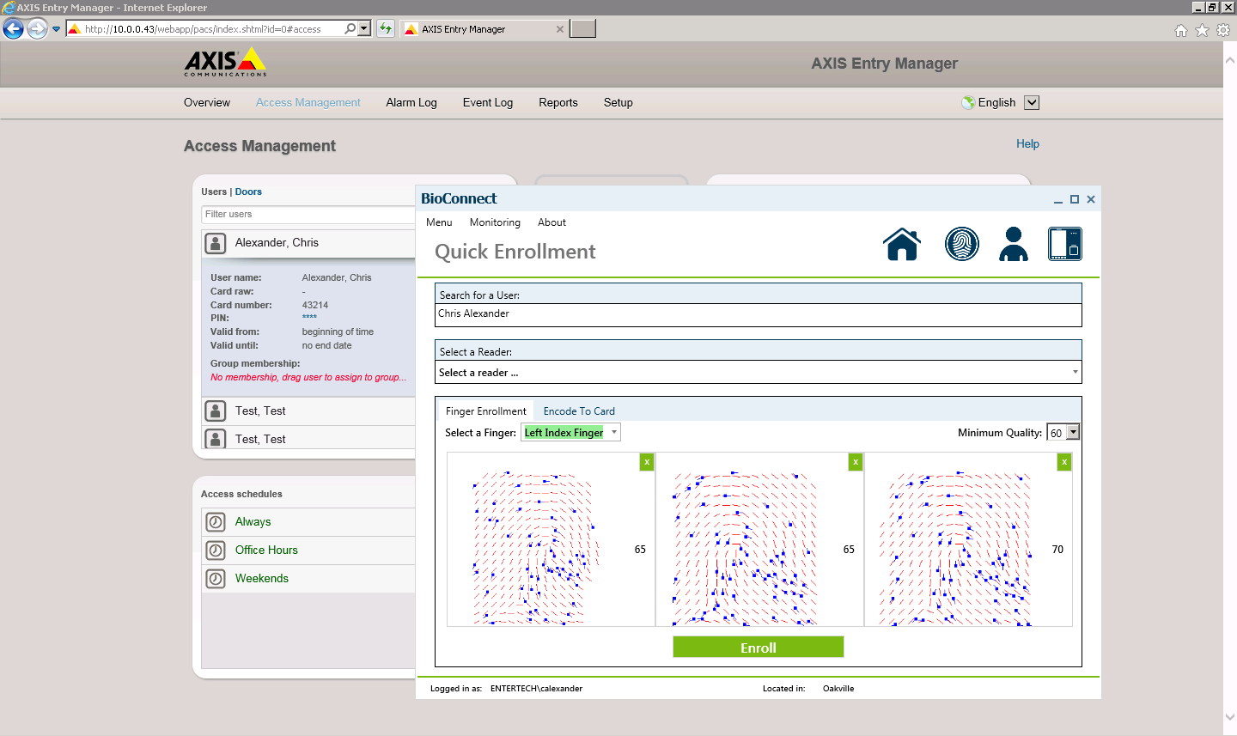
Task: Open the Minimum Quality dropdown
Action: (1072, 433)
